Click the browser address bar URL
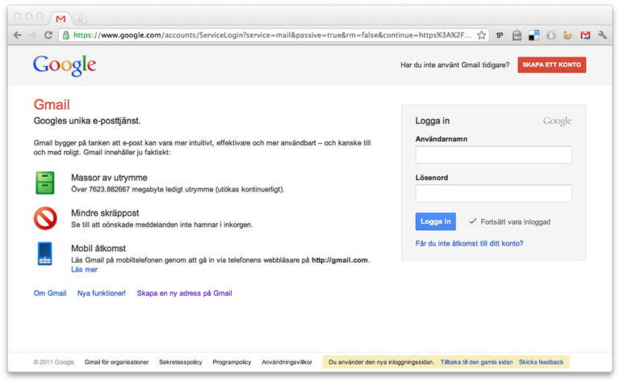620x383 pixels. [273, 36]
